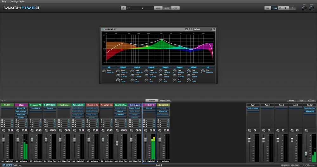Viewport: 317px width, 167px height.
Task: Click the Peak 2 frequency value 520,00 Hz
Action: [x=153, y=72]
